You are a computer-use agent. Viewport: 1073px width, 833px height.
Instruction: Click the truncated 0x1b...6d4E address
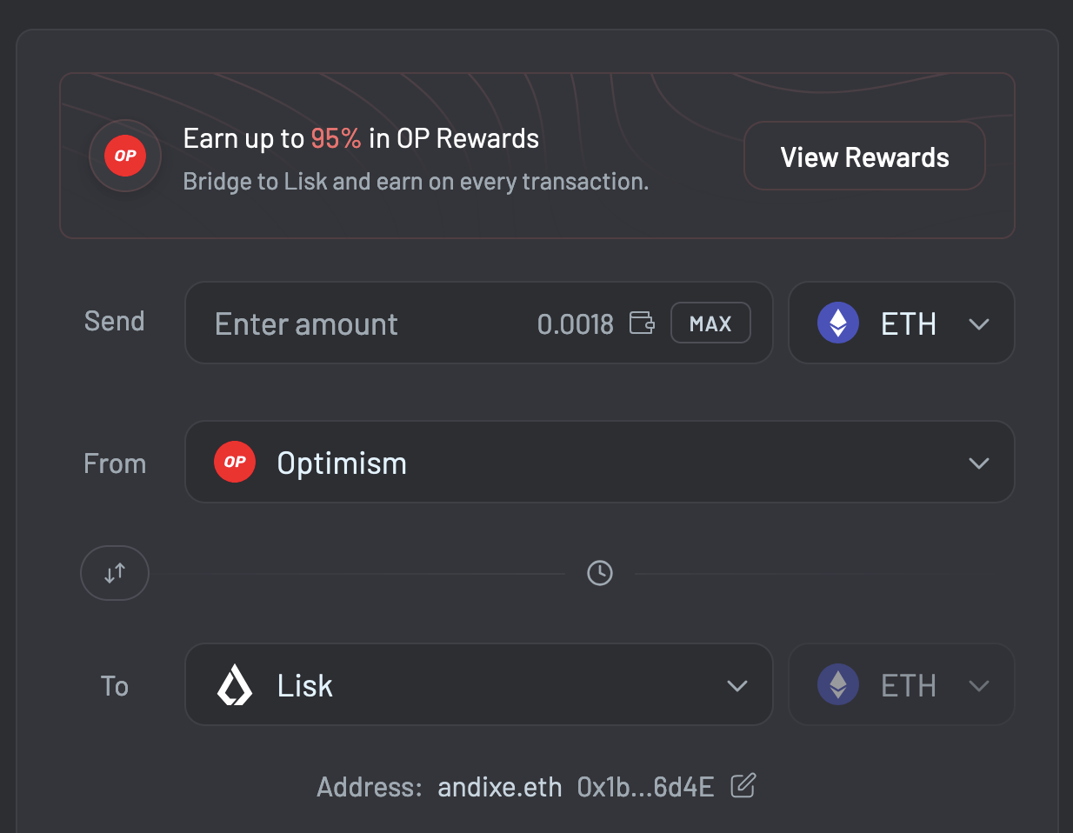point(644,786)
